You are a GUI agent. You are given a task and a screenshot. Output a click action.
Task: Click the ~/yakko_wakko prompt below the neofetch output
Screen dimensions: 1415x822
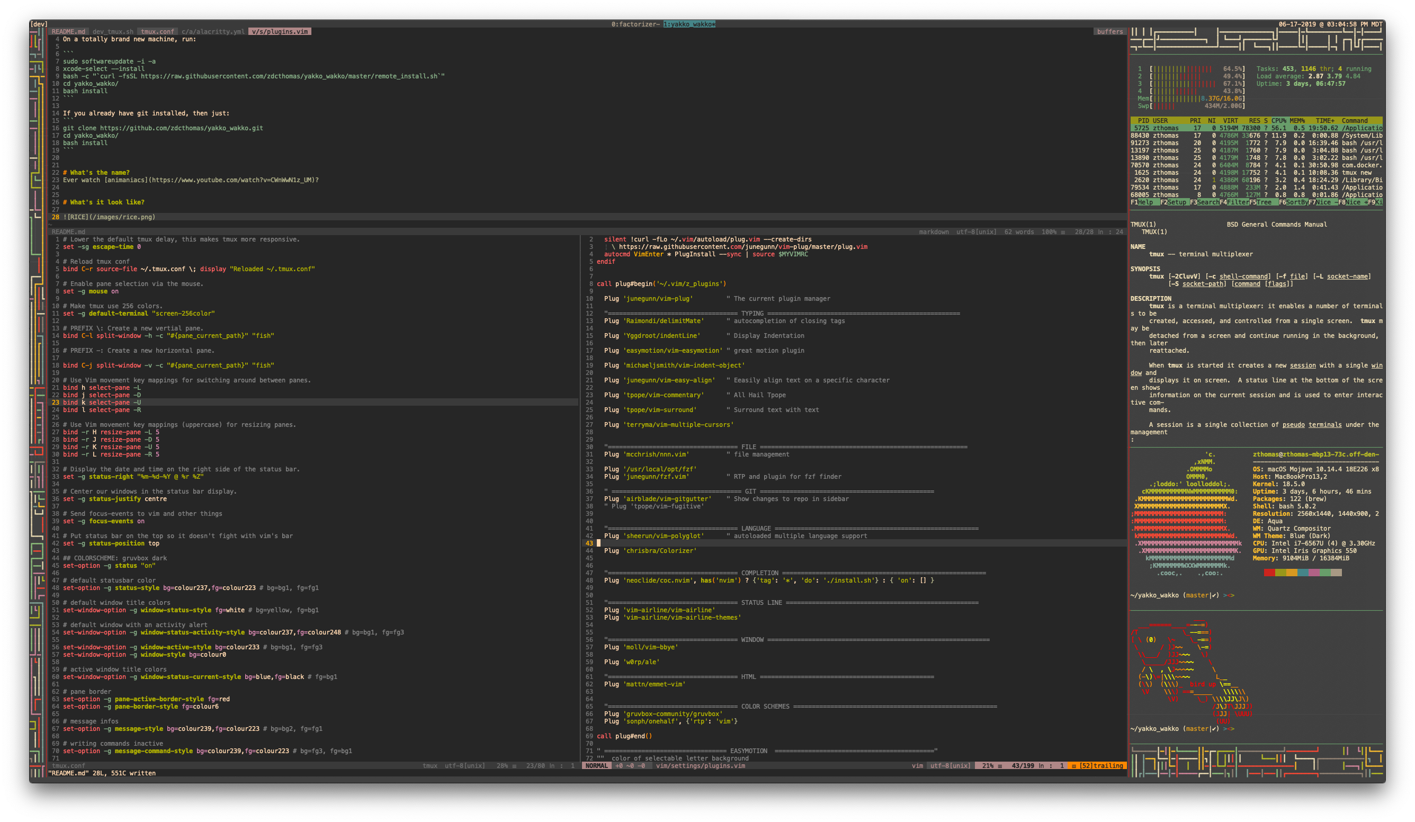(1182, 595)
